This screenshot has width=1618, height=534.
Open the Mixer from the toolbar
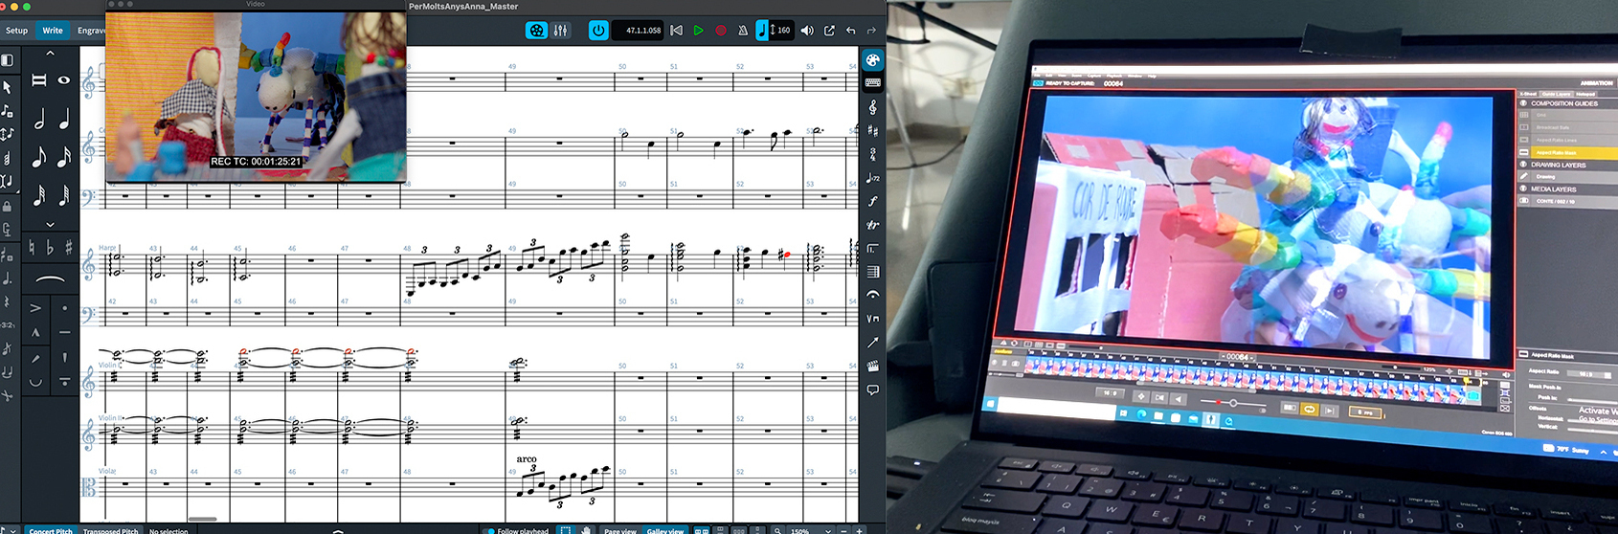[560, 31]
